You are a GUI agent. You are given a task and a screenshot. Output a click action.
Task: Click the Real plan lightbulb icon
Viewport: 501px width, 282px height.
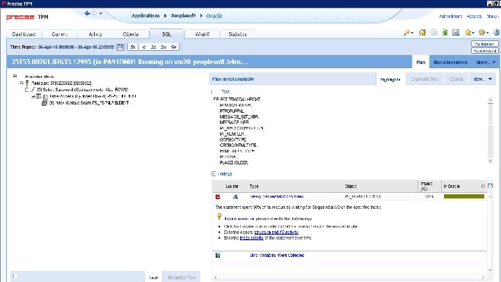(27, 83)
